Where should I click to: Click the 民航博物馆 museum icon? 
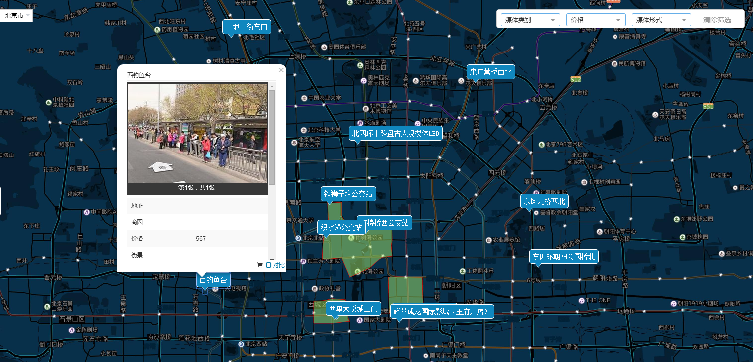point(614,64)
